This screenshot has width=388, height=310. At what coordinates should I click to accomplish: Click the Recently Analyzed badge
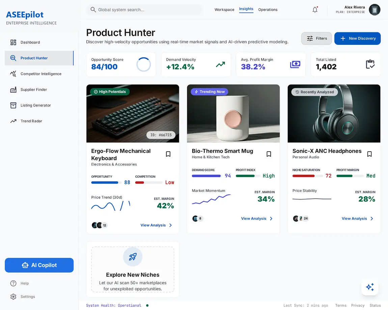point(314,92)
